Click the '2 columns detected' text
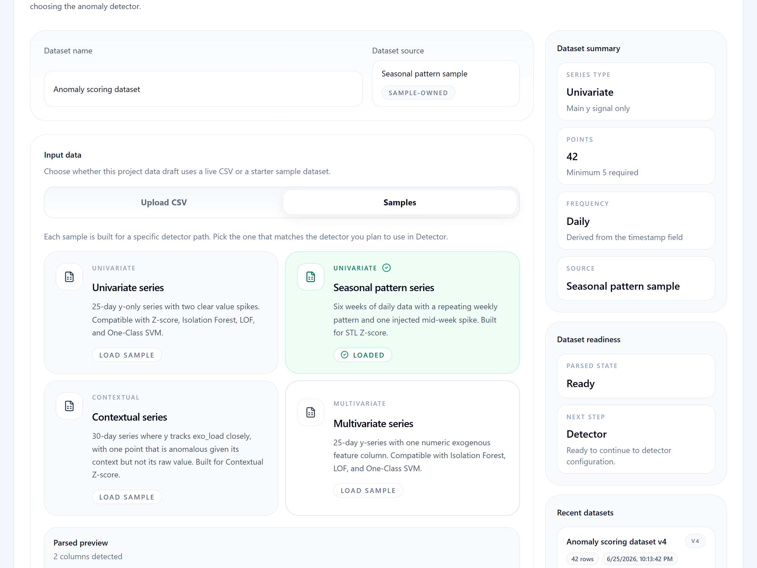Viewport: 757px width, 568px height. (88, 556)
